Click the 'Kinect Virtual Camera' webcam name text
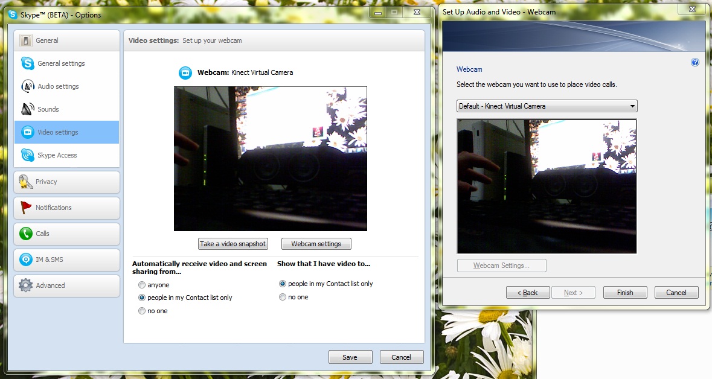 (x=262, y=72)
